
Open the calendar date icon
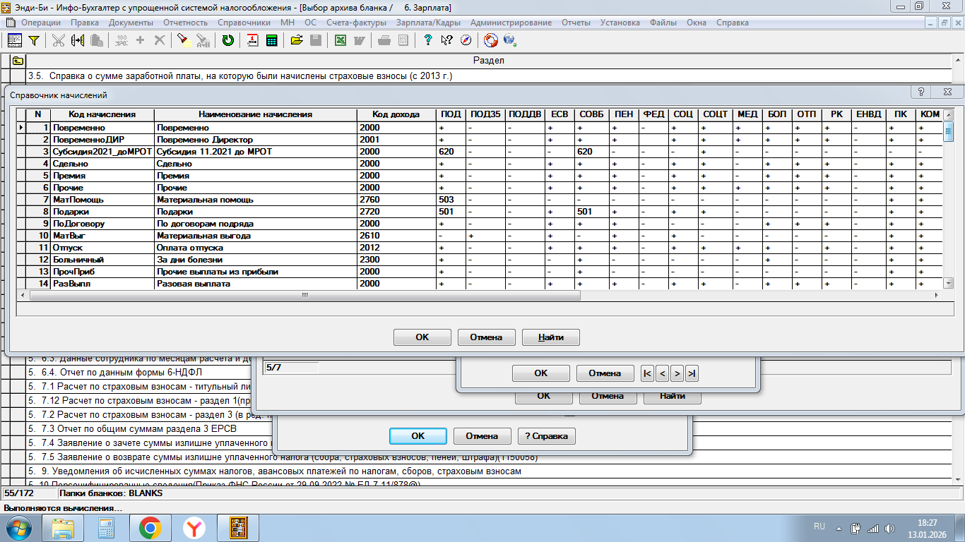click(252, 40)
